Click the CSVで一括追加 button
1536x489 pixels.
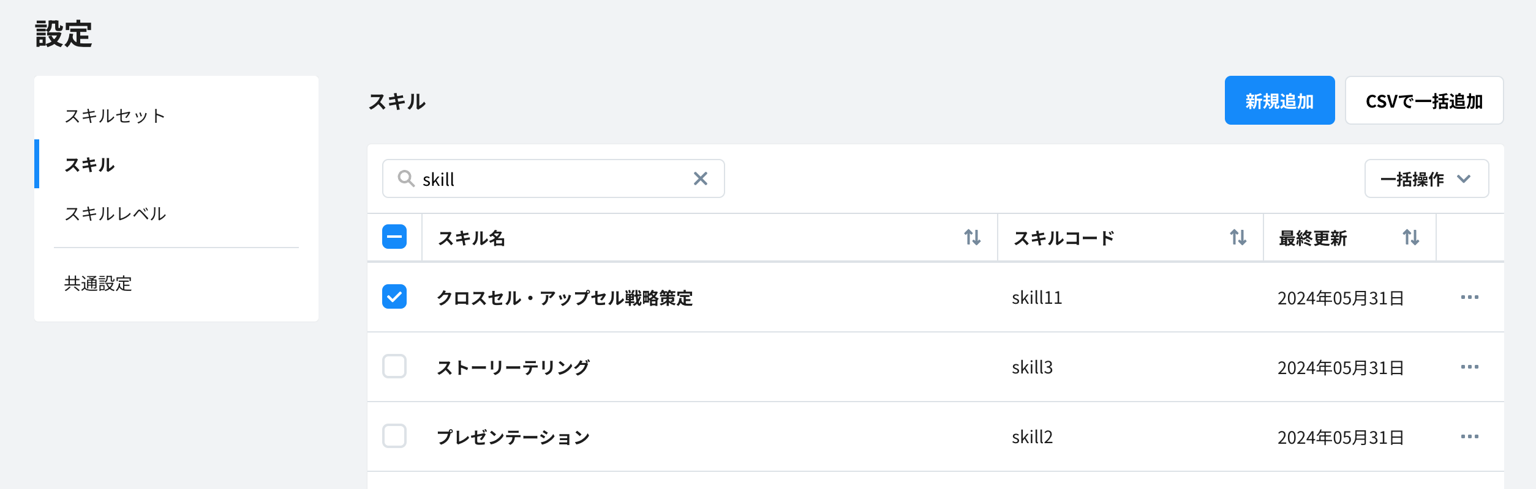pos(1424,101)
